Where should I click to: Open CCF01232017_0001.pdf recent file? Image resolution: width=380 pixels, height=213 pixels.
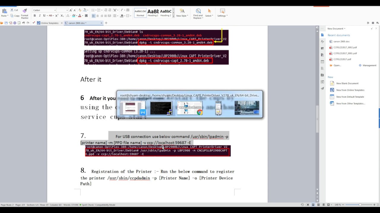(x=345, y=53)
